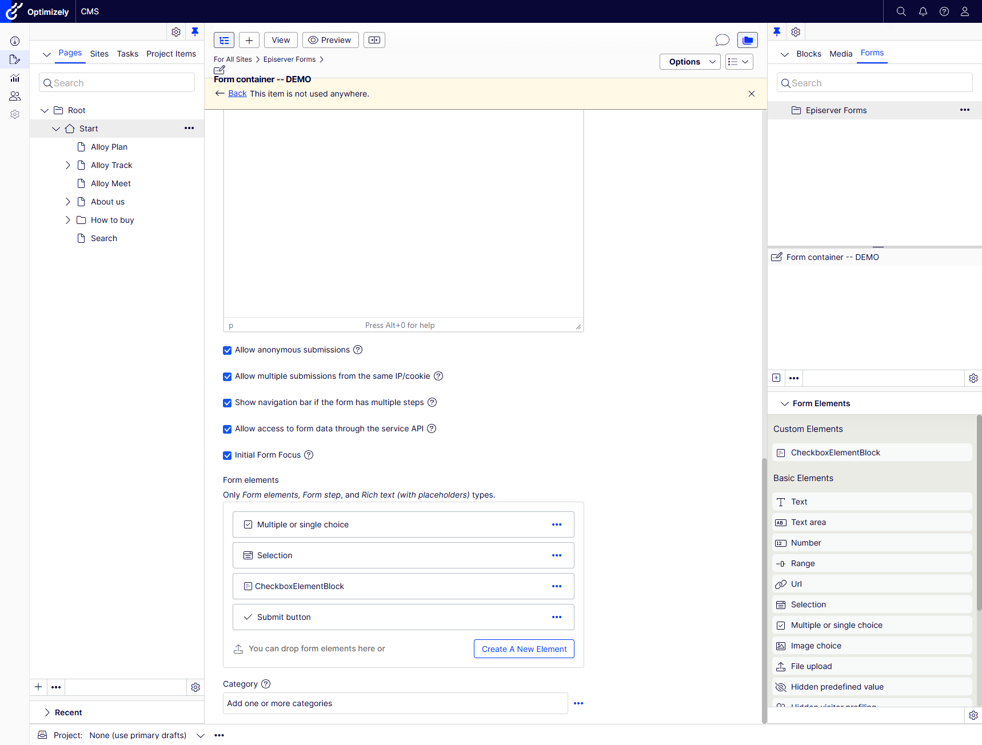Switch to the Media tab

840,54
